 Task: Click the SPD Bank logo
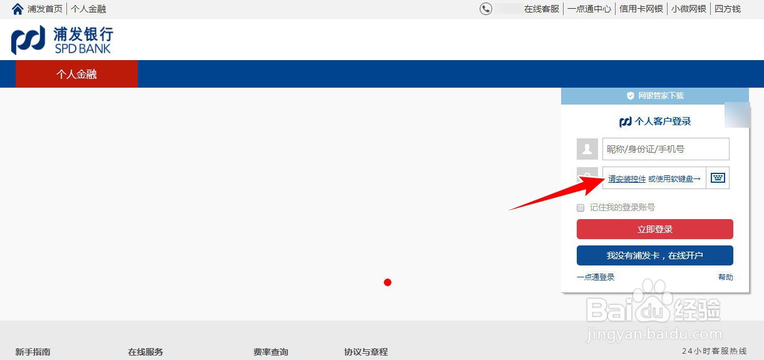62,40
